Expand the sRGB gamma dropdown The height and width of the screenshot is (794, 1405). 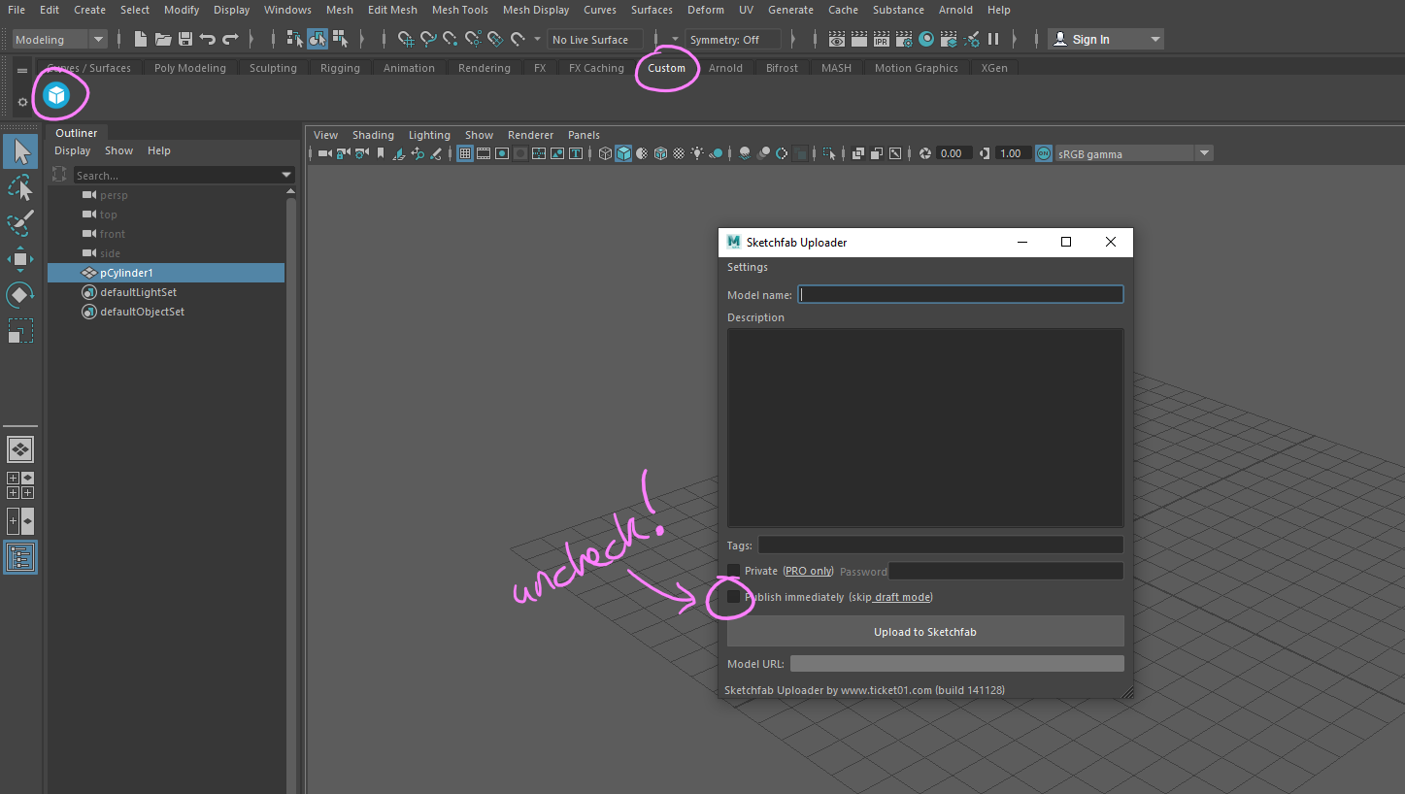[1204, 153]
